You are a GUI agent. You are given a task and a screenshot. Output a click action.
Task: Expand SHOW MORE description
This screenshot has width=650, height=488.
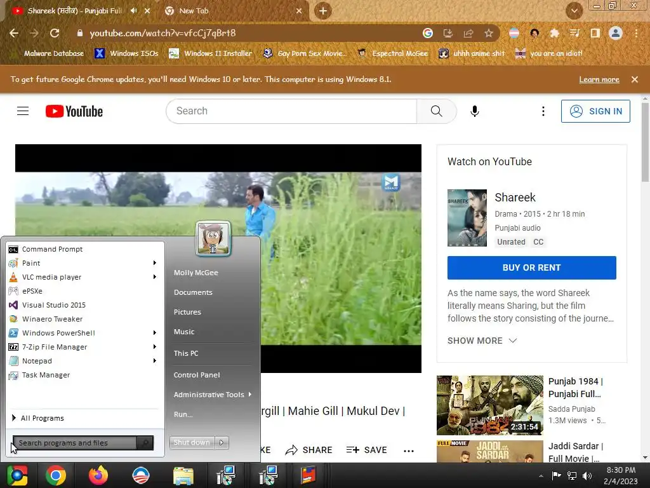pyautogui.click(x=482, y=341)
